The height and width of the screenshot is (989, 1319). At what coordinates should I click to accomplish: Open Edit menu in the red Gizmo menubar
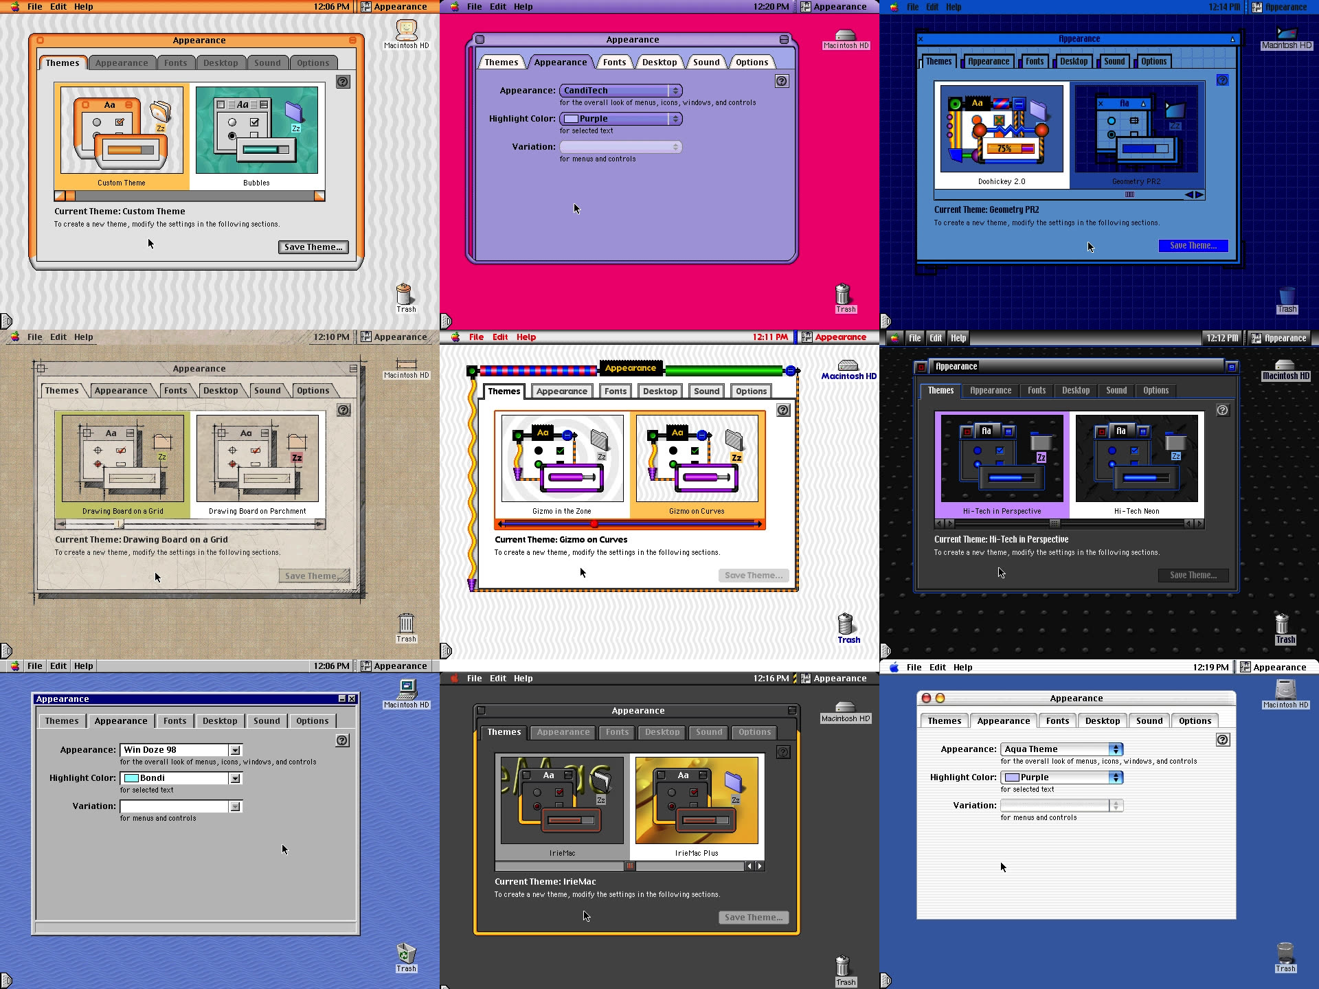(500, 337)
